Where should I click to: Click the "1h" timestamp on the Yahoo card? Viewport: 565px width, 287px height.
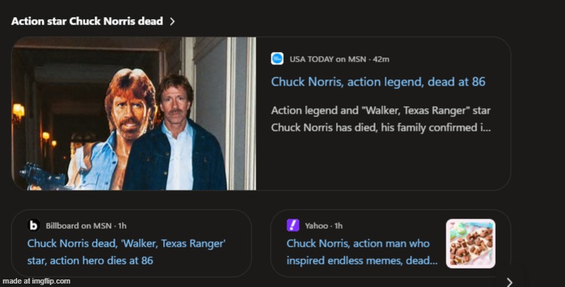[338, 225]
